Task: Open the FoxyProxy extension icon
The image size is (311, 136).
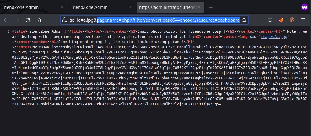Action: [x=281, y=20]
